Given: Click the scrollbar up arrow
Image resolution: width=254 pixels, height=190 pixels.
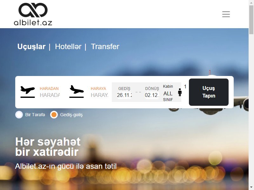Looking at the screenshot, I should pos(251,2).
